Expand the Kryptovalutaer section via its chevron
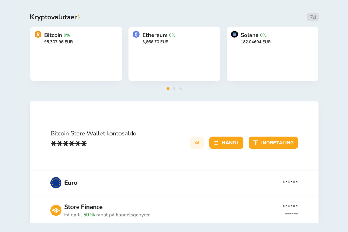Viewport: 348px width, 232px height. click(79, 17)
